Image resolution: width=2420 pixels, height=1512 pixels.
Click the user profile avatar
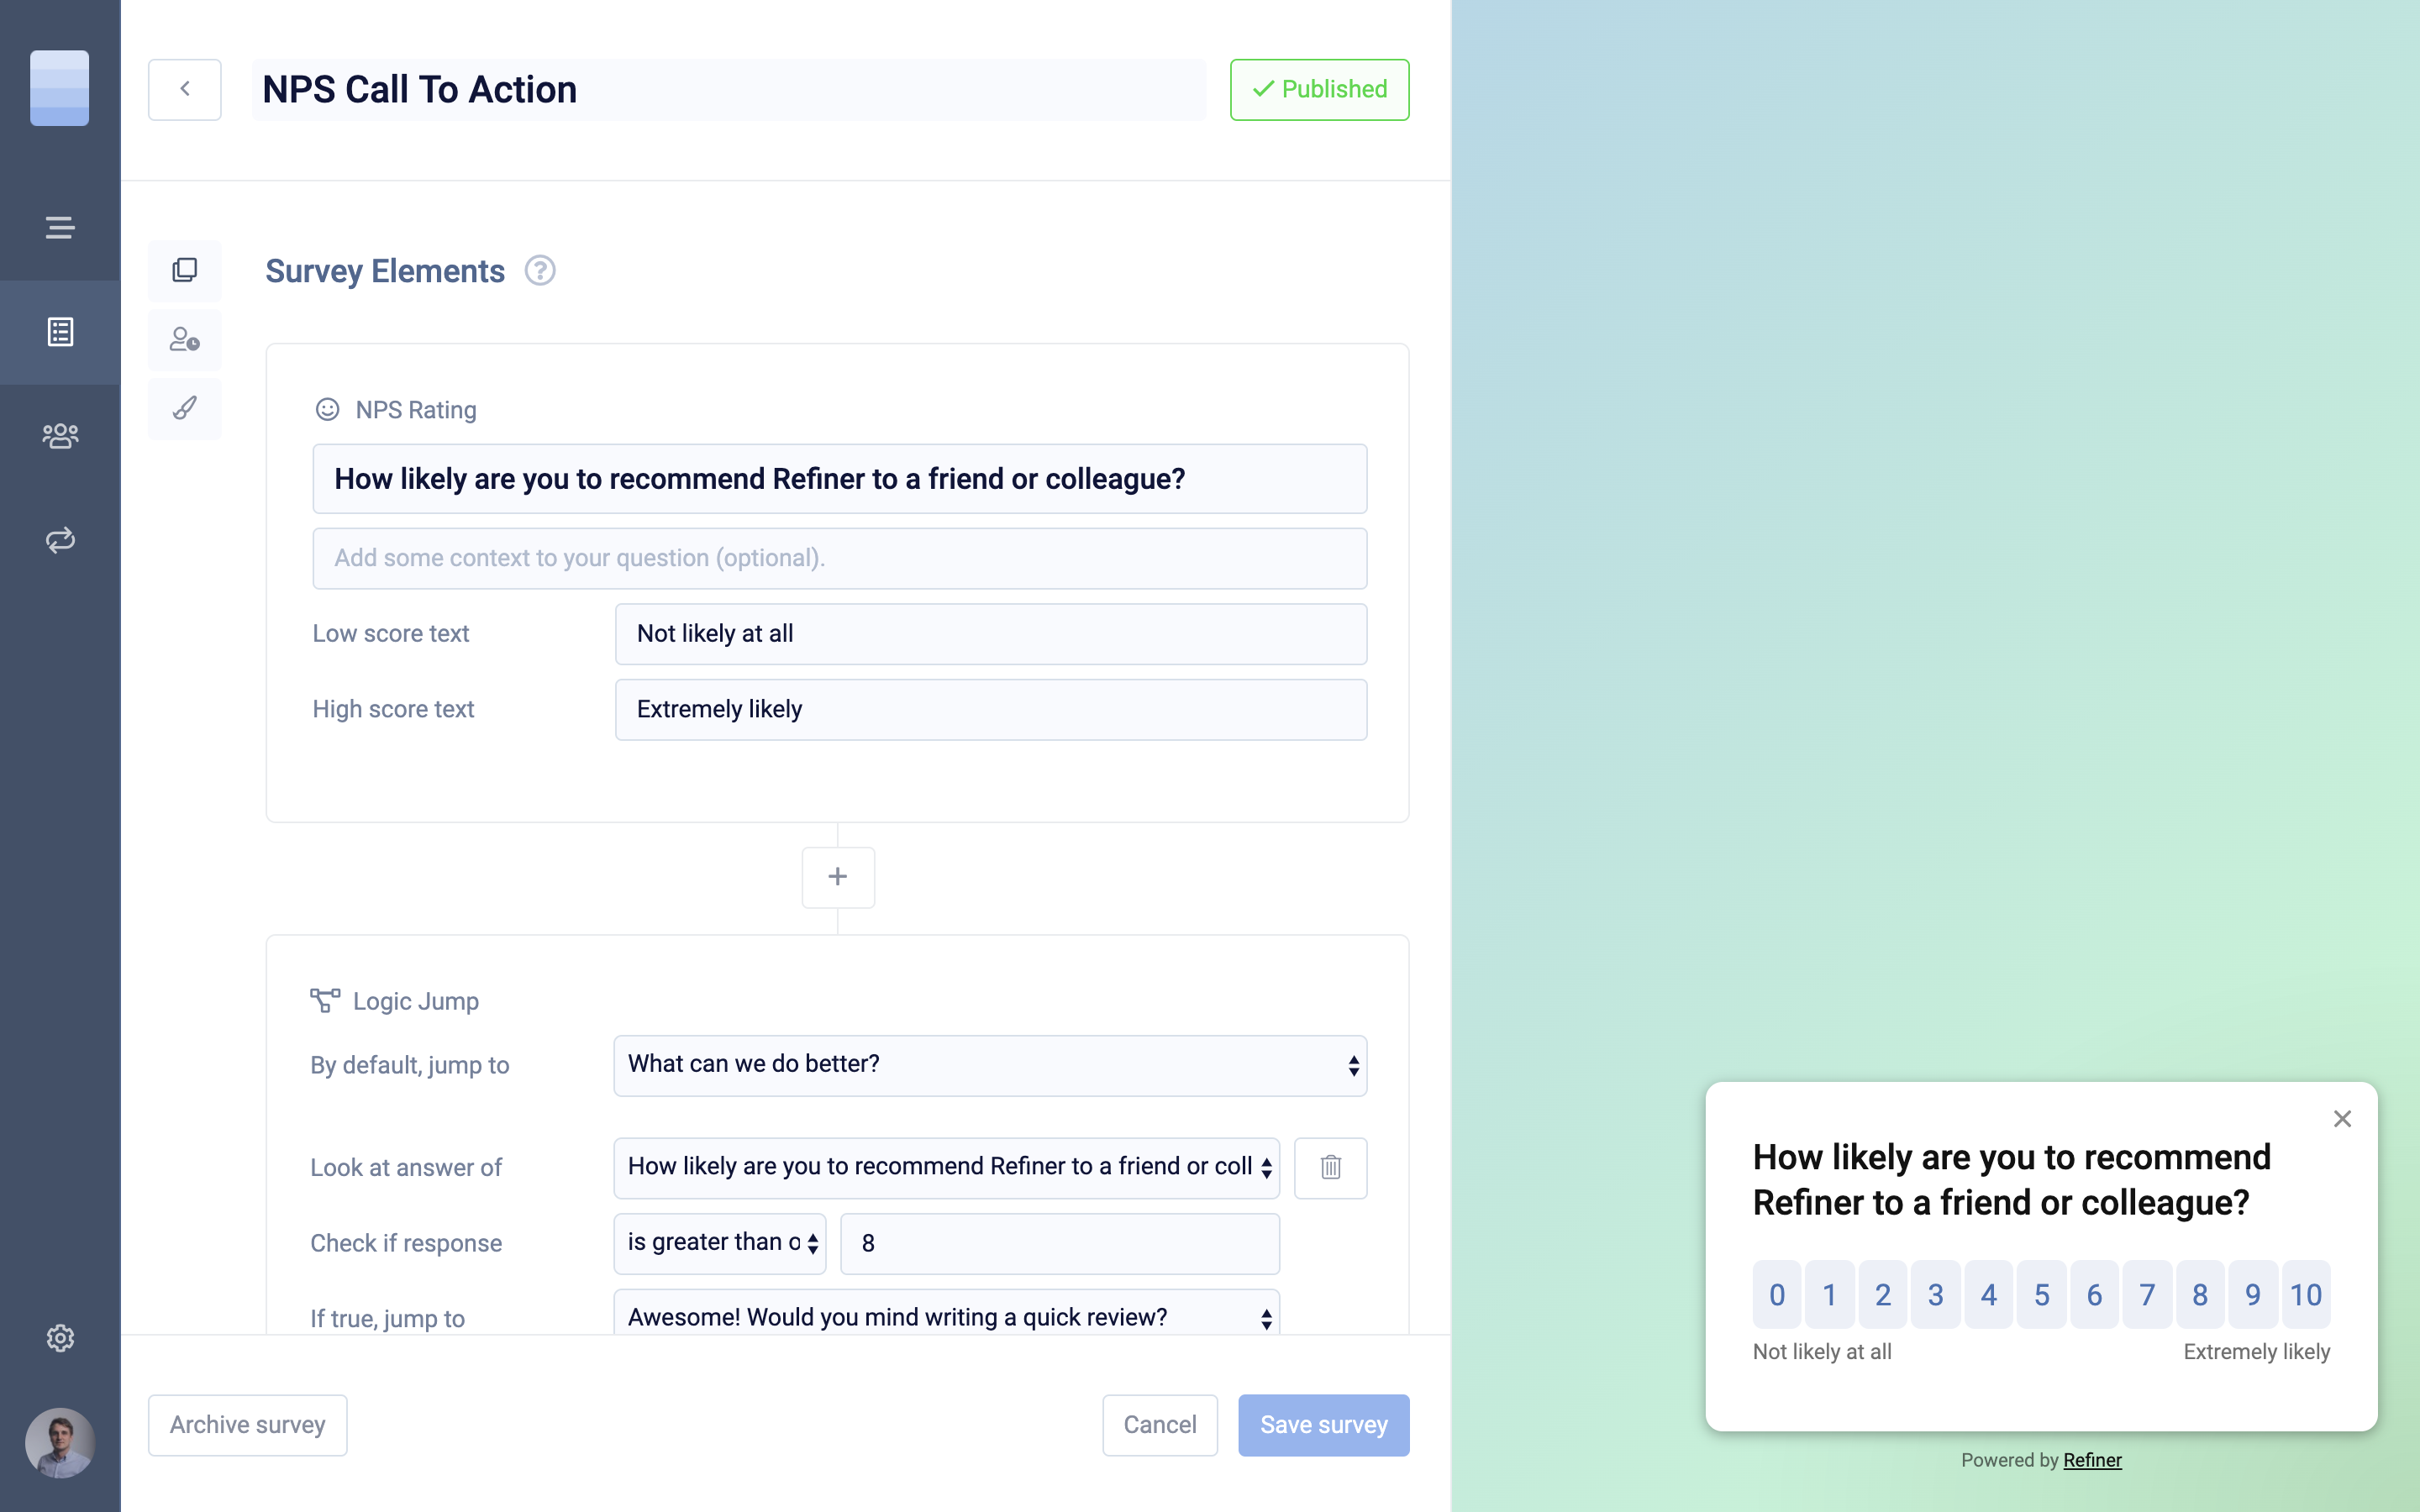[x=60, y=1443]
